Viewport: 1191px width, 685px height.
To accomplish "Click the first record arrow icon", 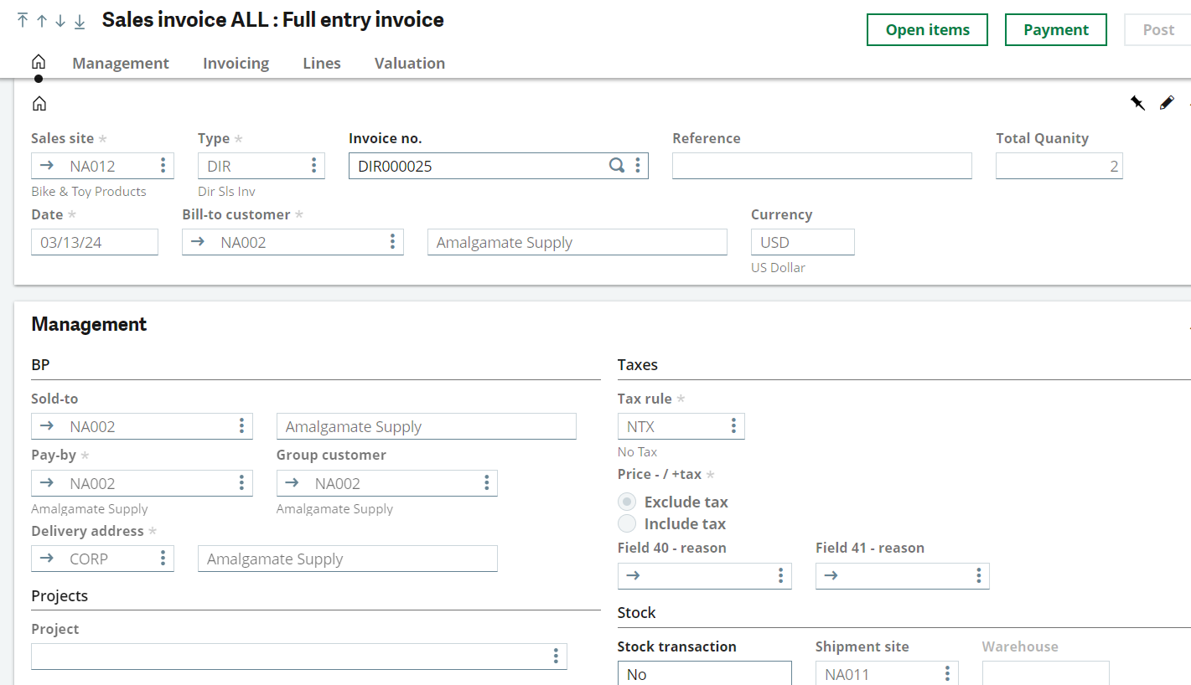I will (x=23, y=21).
